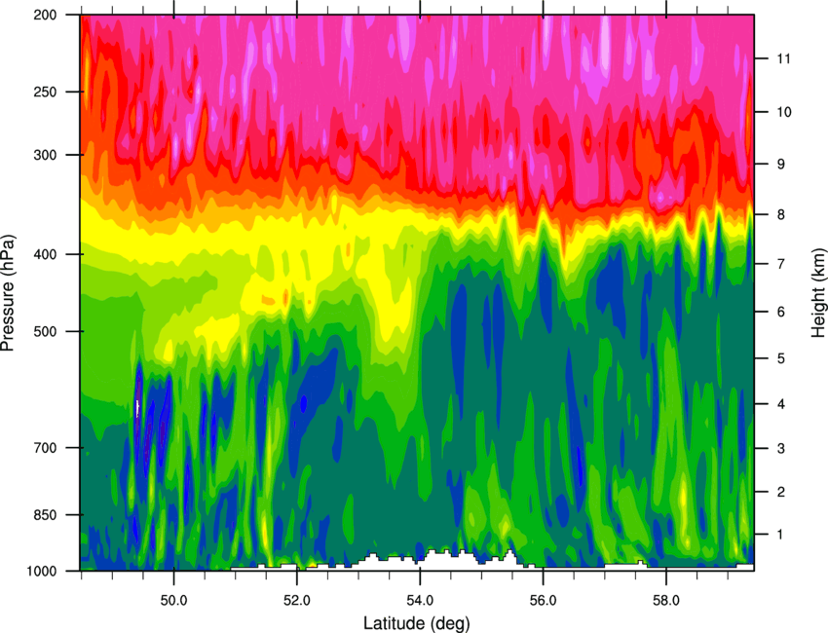The width and height of the screenshot is (828, 633).
Task: Pick the 3 km height label
Action: (781, 449)
